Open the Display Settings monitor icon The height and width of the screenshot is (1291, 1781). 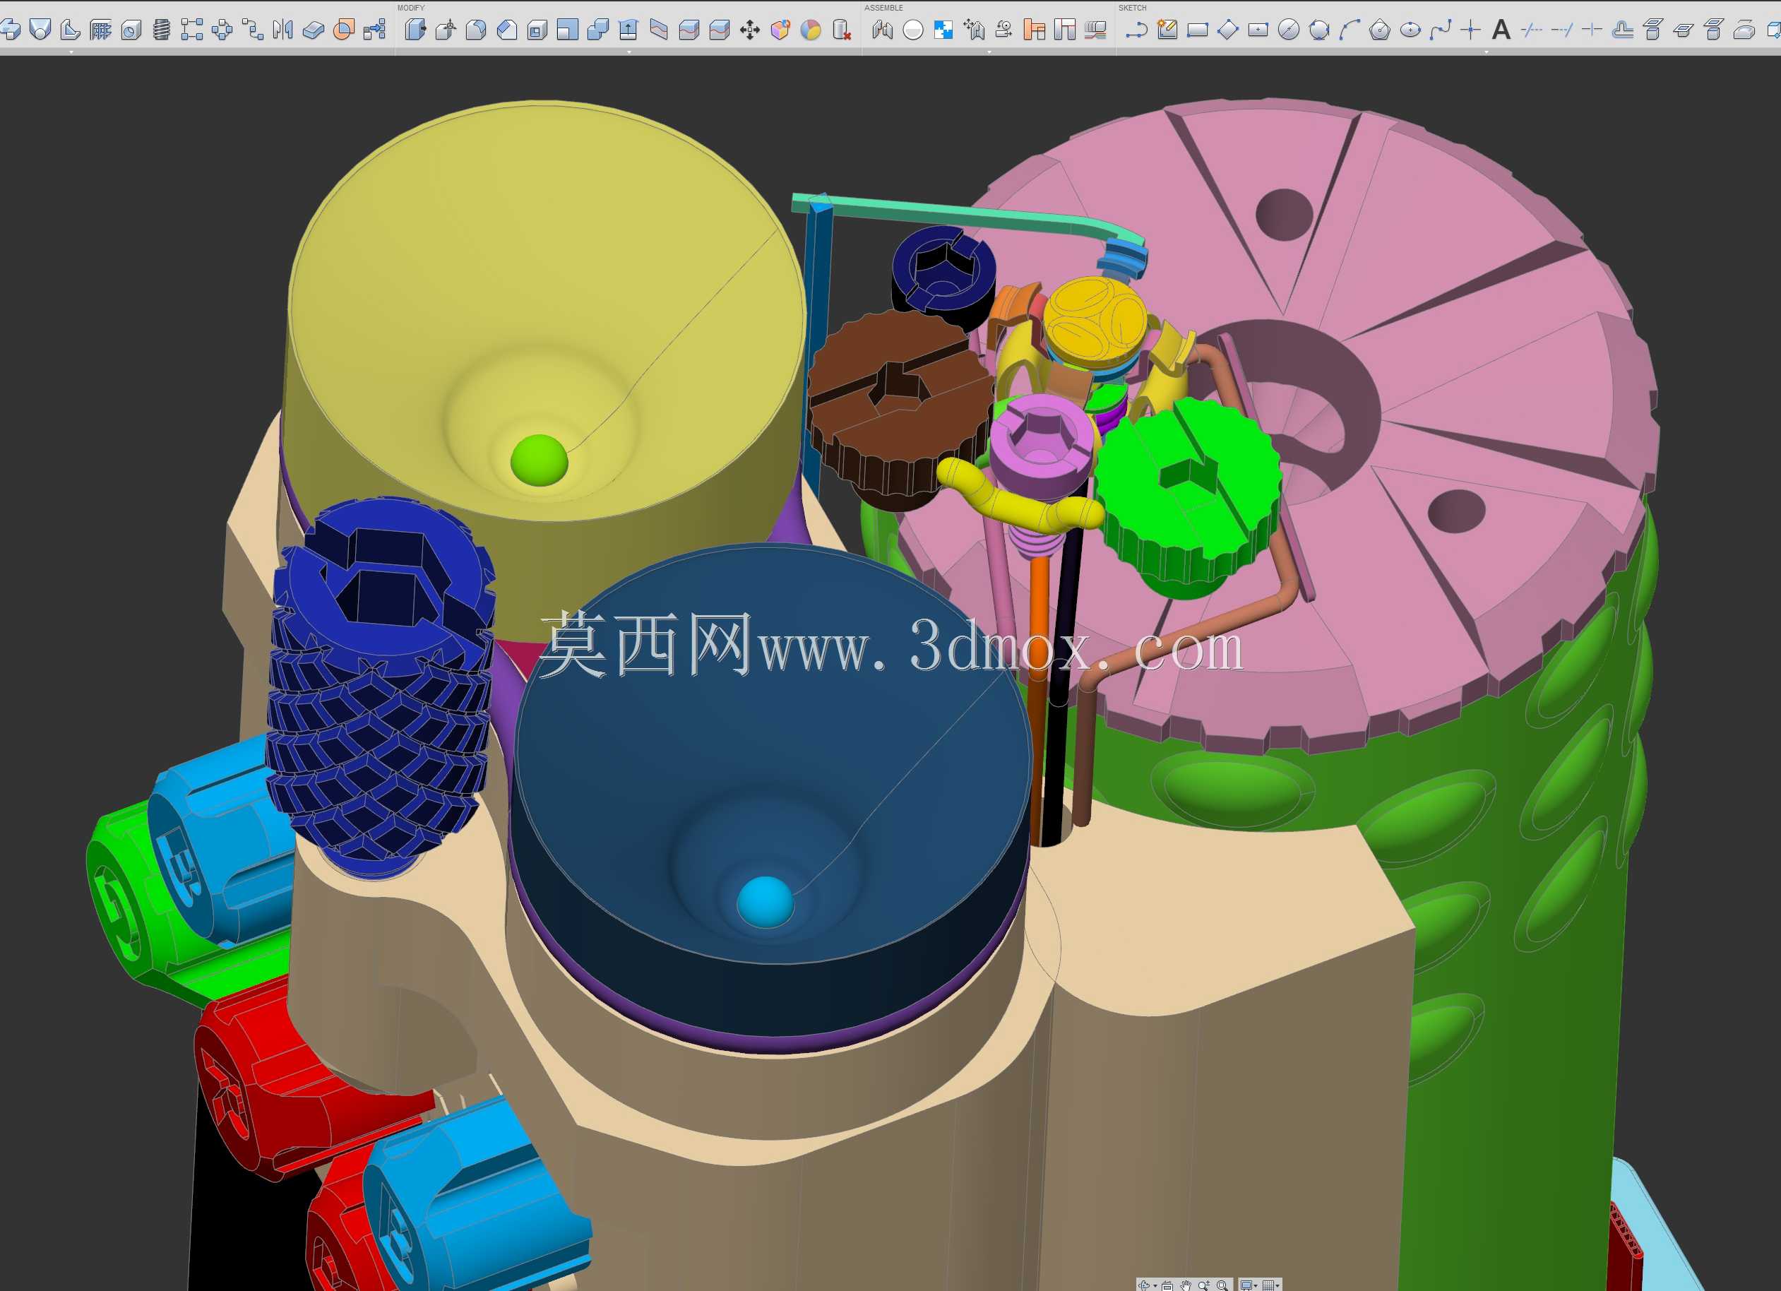(1247, 1285)
